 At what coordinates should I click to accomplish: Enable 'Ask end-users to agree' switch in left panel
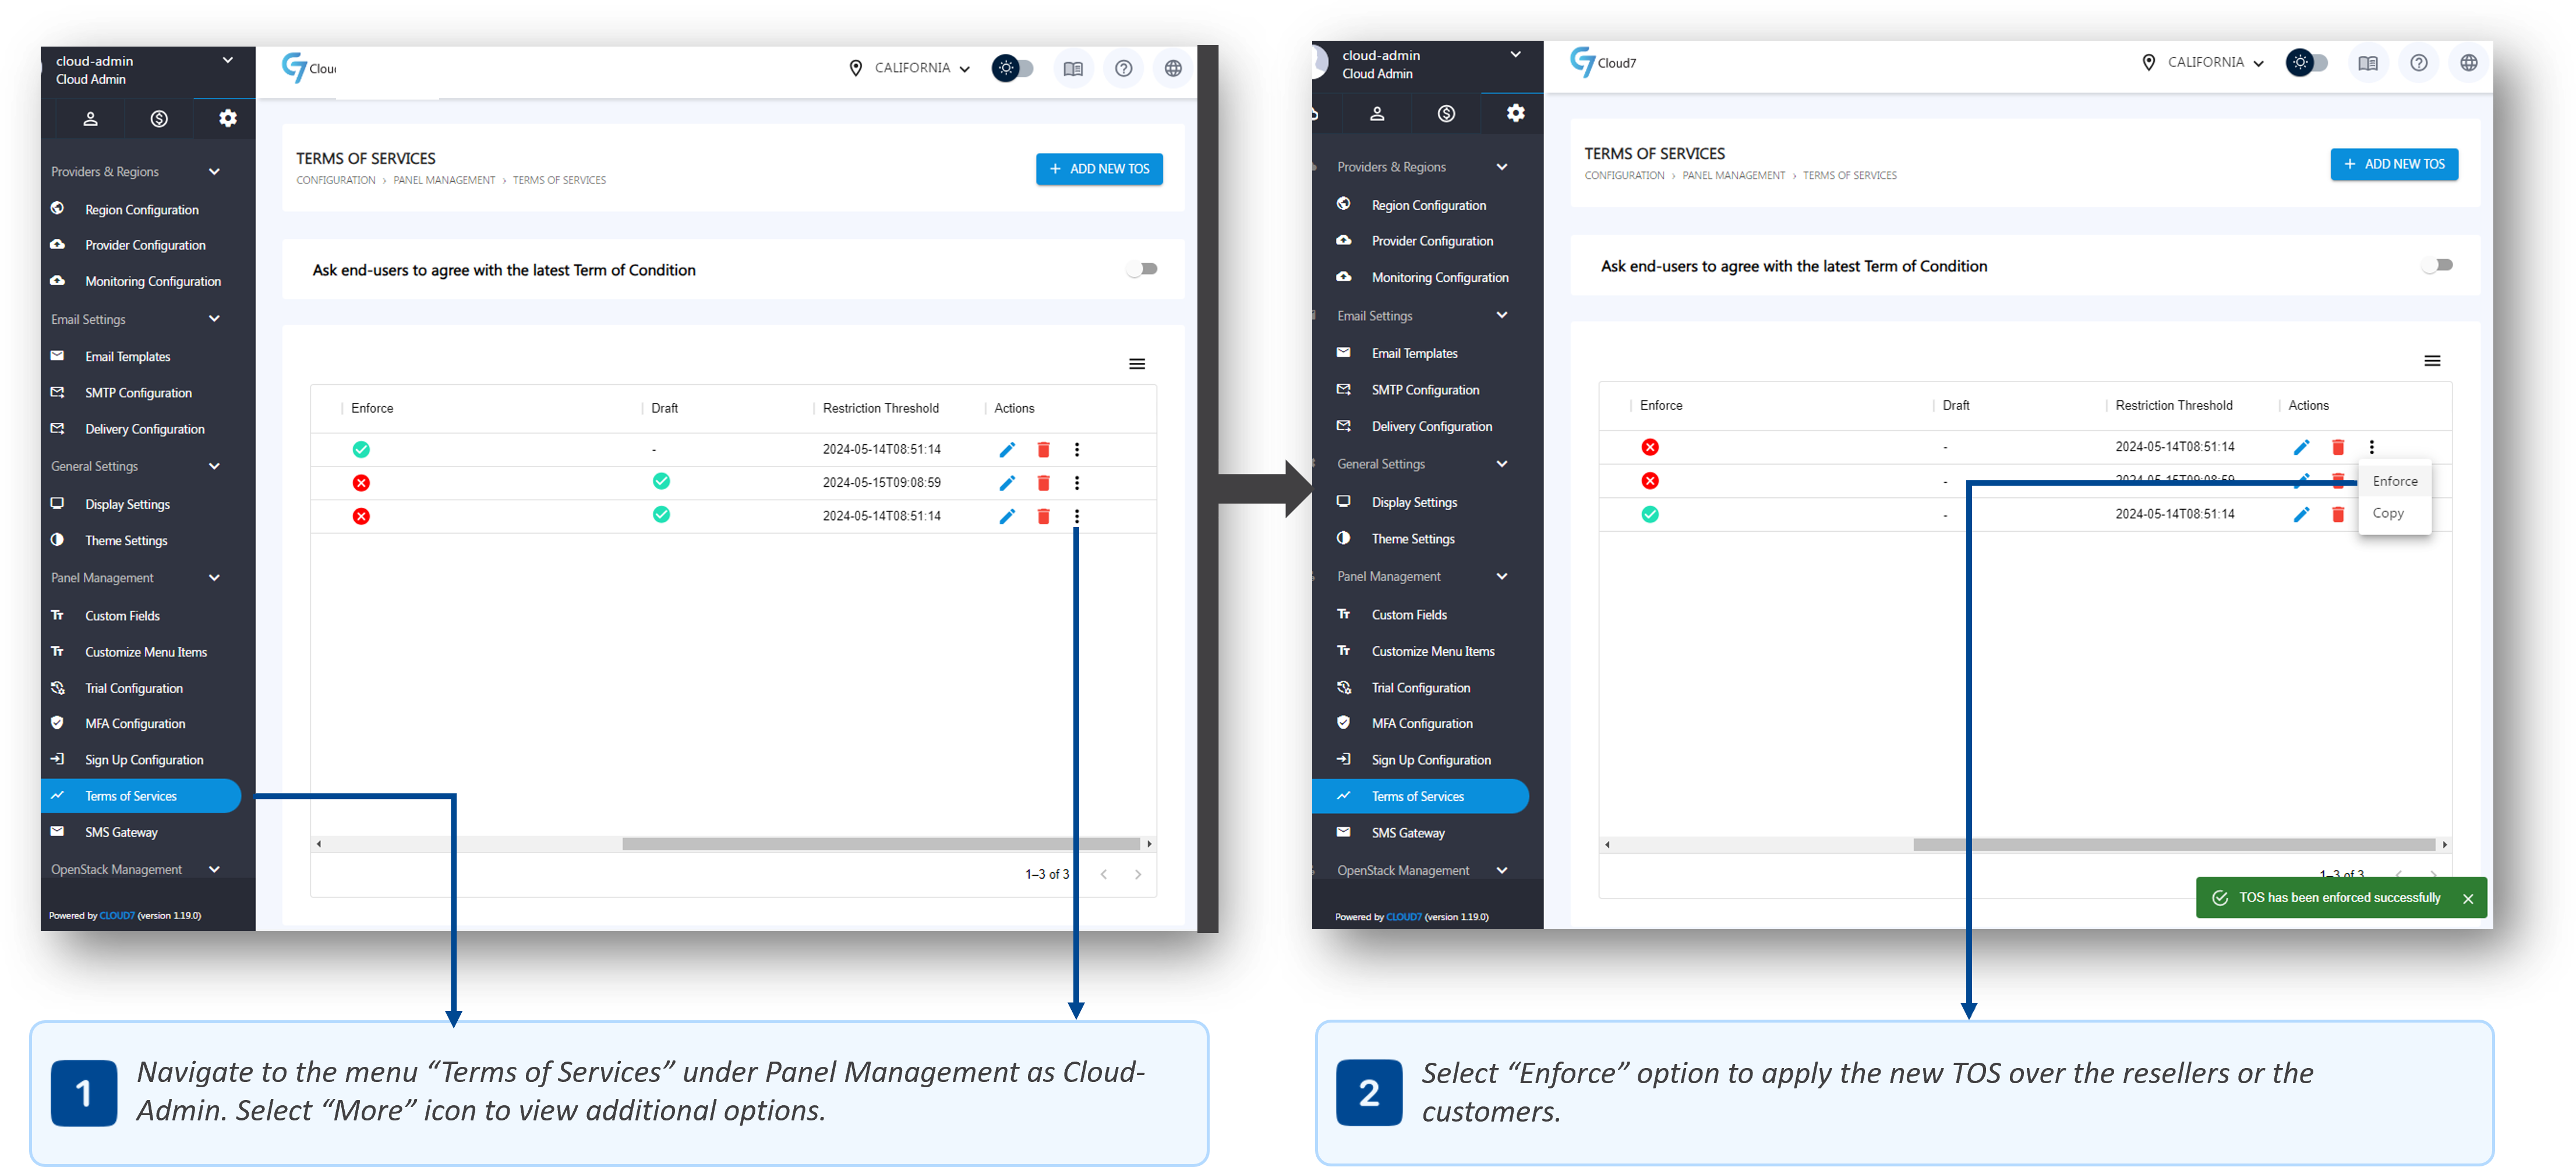click(x=1142, y=269)
